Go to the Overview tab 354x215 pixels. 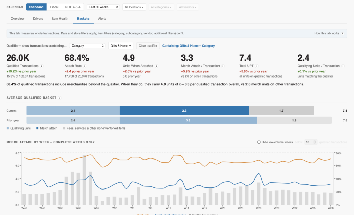click(17, 19)
